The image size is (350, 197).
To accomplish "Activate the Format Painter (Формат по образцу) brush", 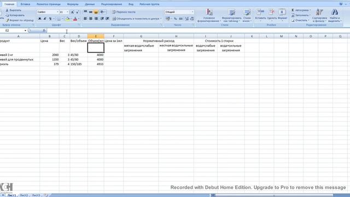I will pos(7,20).
